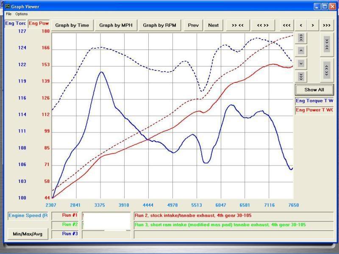339x254 pixels.
Task: Toggle the Eng Power series via its legend label
Action: point(314,110)
